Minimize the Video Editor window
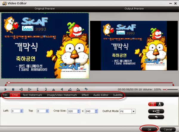Screen dimensions: 179x132 [x=171, y=4]
